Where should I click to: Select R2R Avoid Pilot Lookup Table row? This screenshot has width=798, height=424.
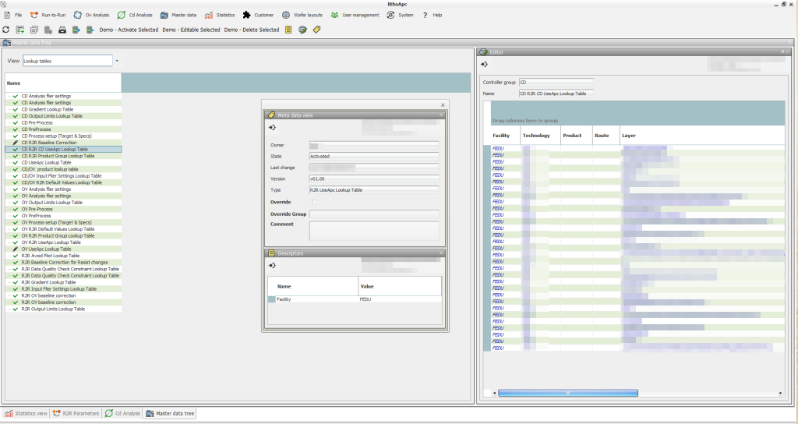(x=63, y=256)
